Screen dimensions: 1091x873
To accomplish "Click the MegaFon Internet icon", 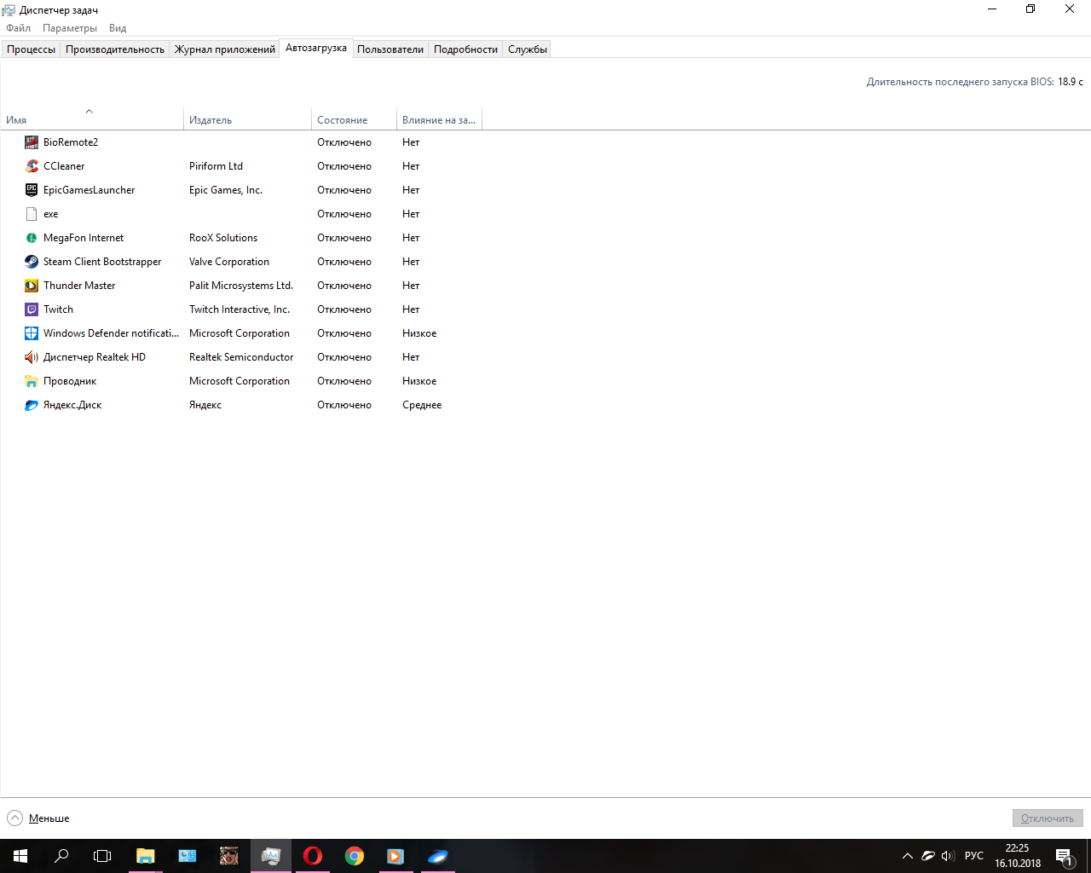I will click(32, 238).
